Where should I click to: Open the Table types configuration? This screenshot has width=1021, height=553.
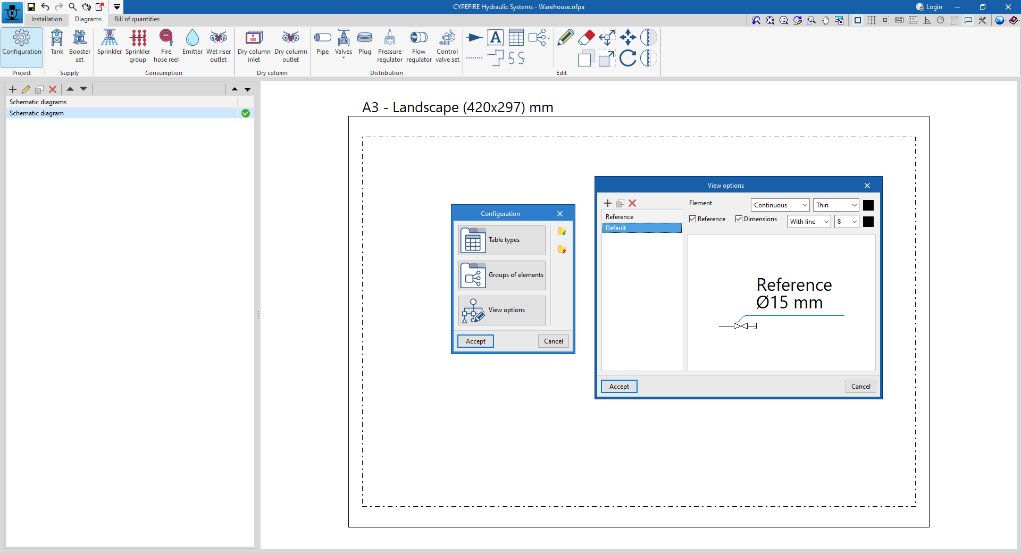pos(501,240)
